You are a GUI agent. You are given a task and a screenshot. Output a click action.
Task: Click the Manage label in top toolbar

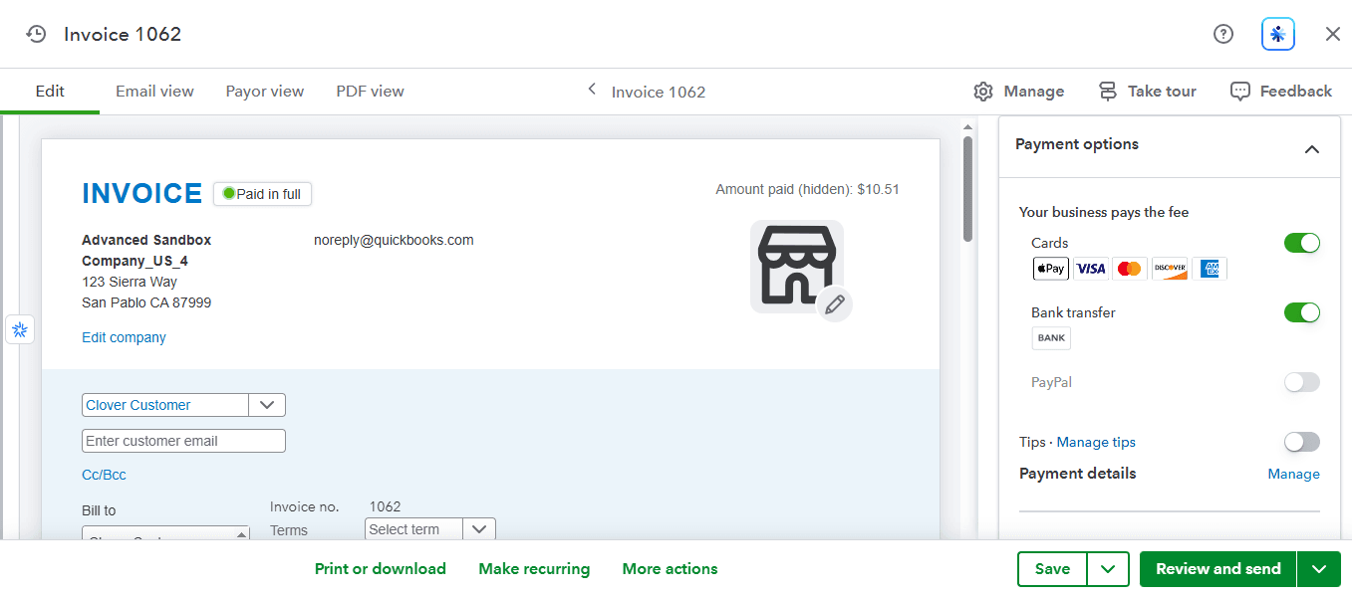pyautogui.click(x=1034, y=92)
